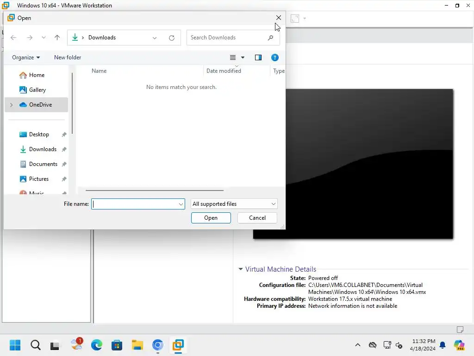This screenshot has height=356, width=474.
Task: Go back using the Open dialog's back arrow
Action: [x=13, y=38]
